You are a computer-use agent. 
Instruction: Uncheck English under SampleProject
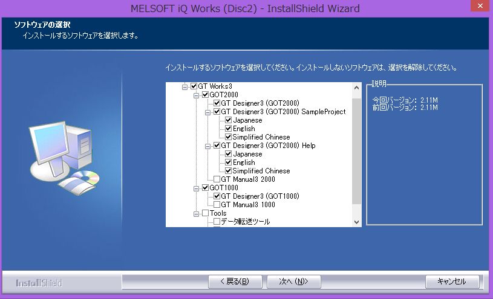coord(229,129)
